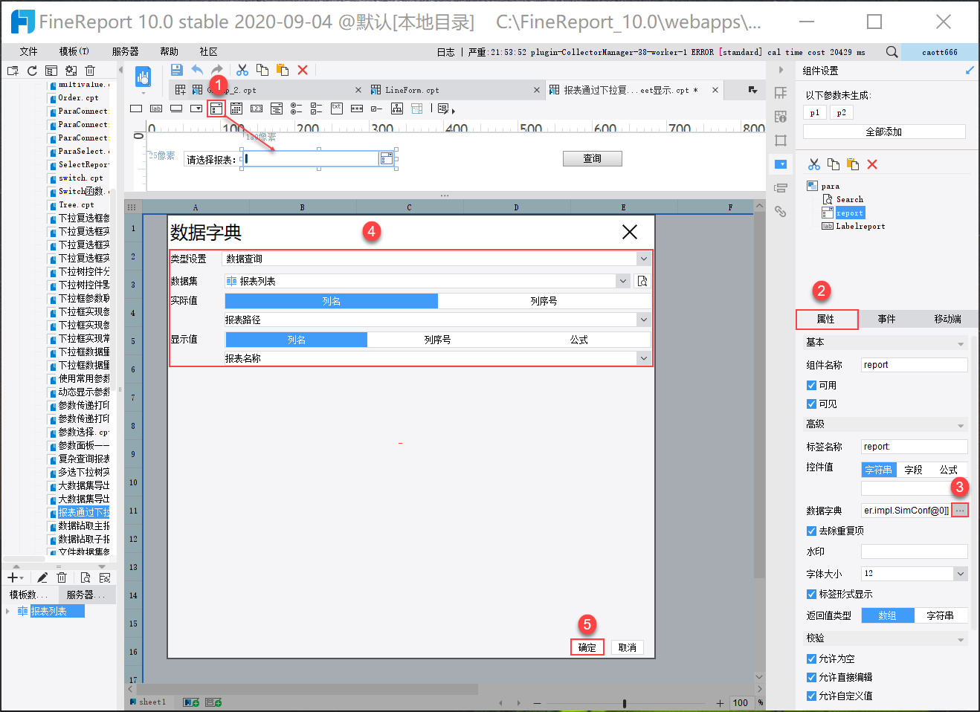This screenshot has width=980, height=712.
Task: Refresh the template file tree
Action: click(32, 71)
